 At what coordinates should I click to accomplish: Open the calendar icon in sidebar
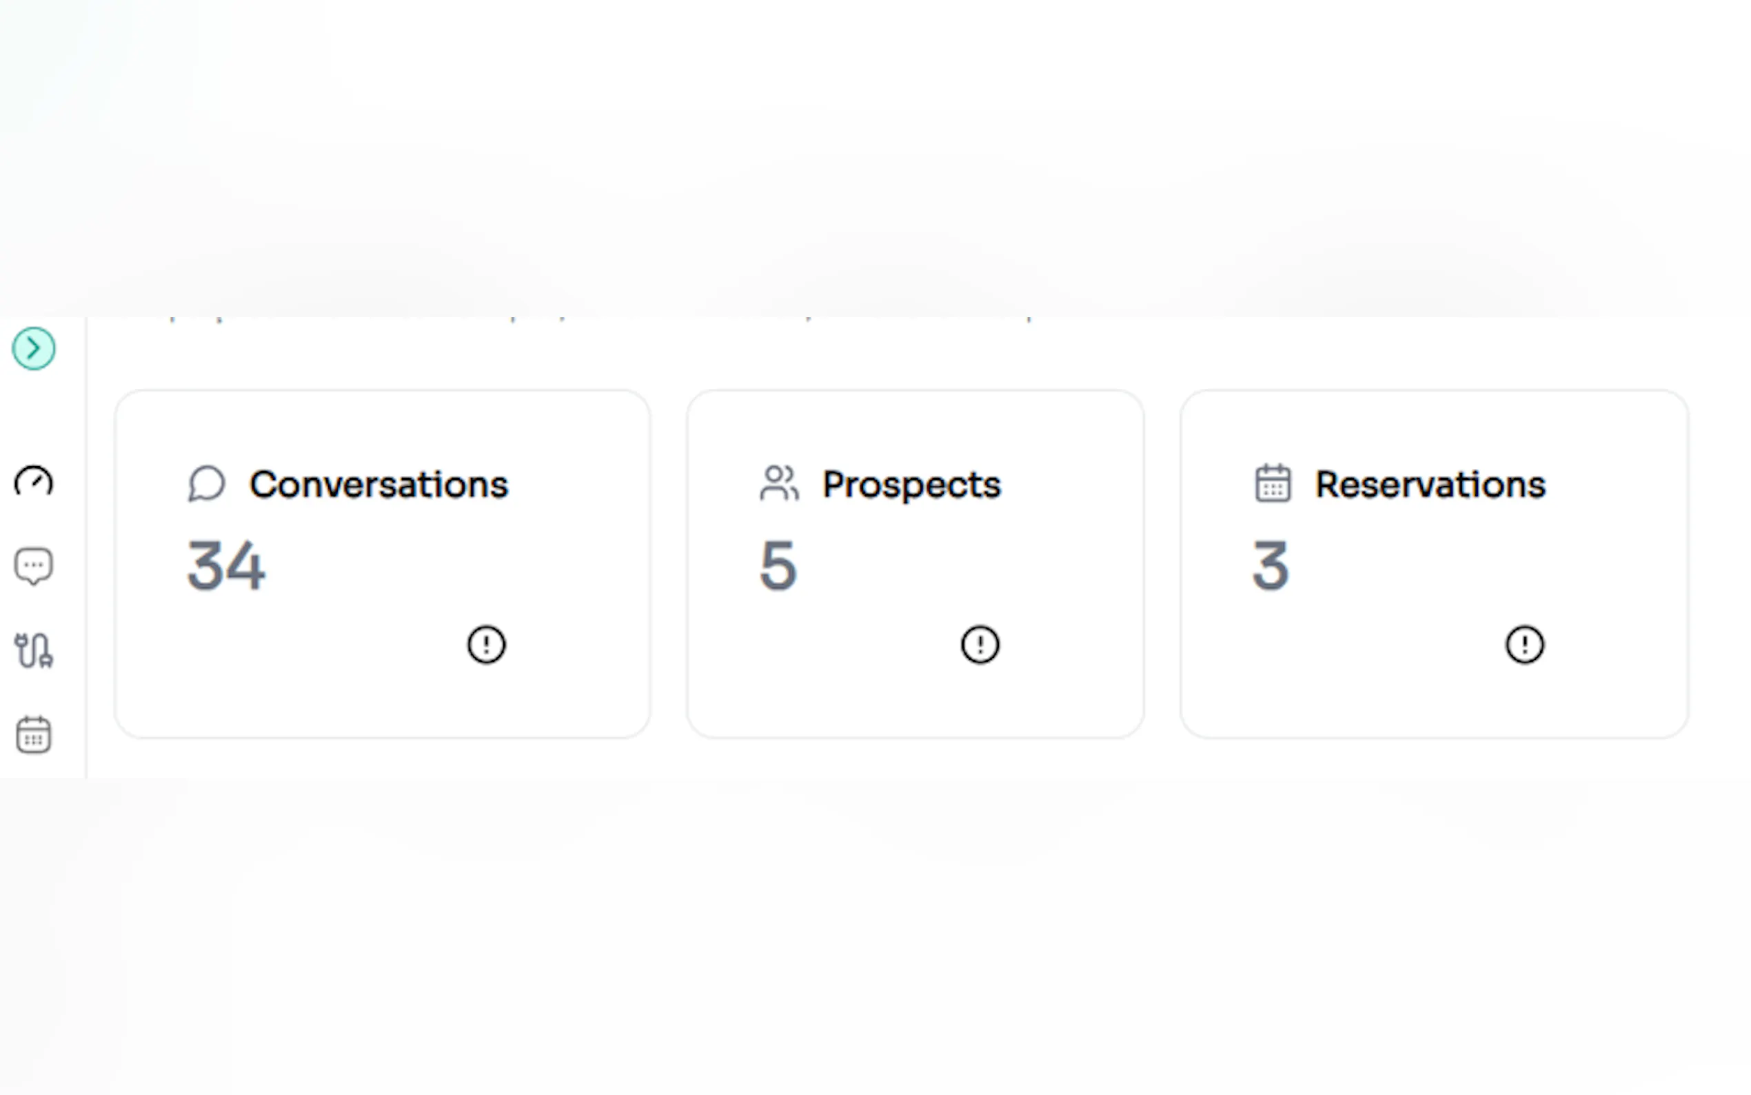tap(33, 735)
